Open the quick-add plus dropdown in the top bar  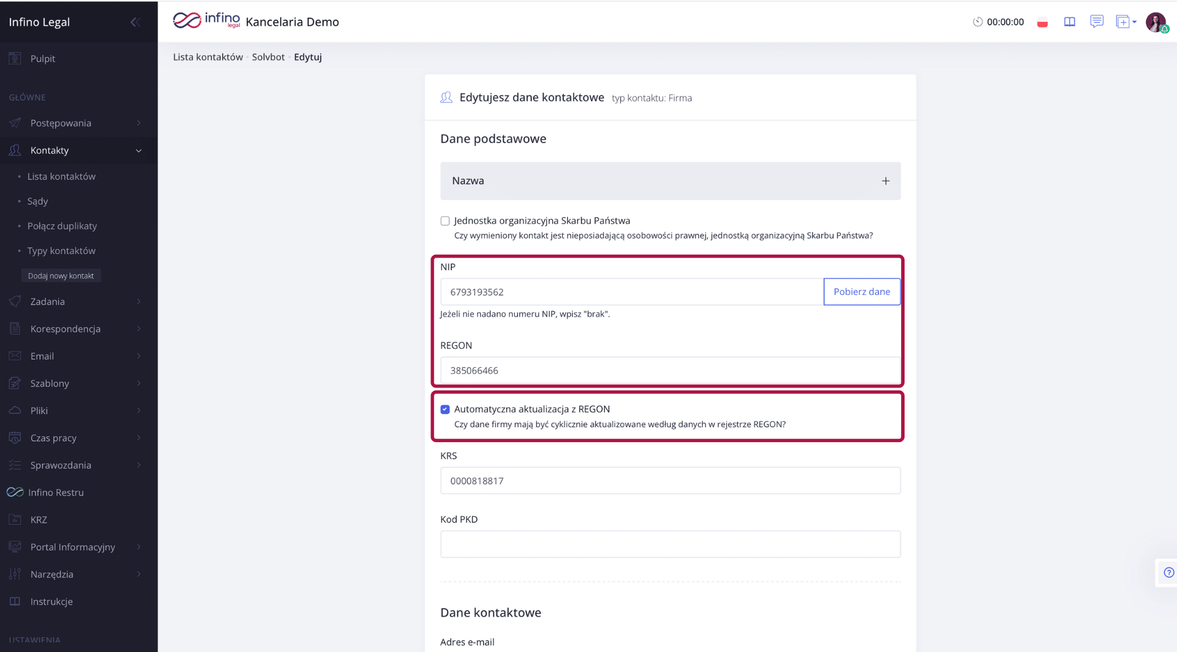point(1126,22)
